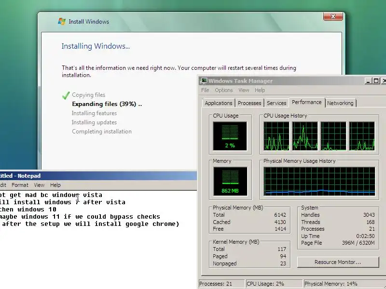Click Notepad line mentioning 'google chrome'
The height and width of the screenshot is (289, 386).
pos(90,224)
